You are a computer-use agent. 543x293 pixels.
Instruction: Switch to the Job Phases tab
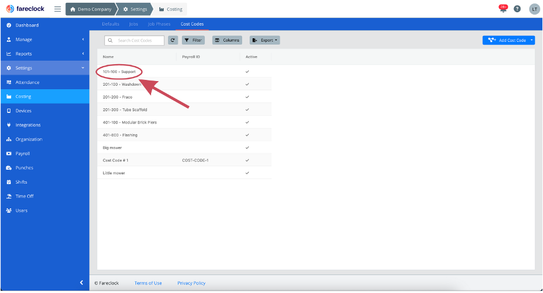159,24
